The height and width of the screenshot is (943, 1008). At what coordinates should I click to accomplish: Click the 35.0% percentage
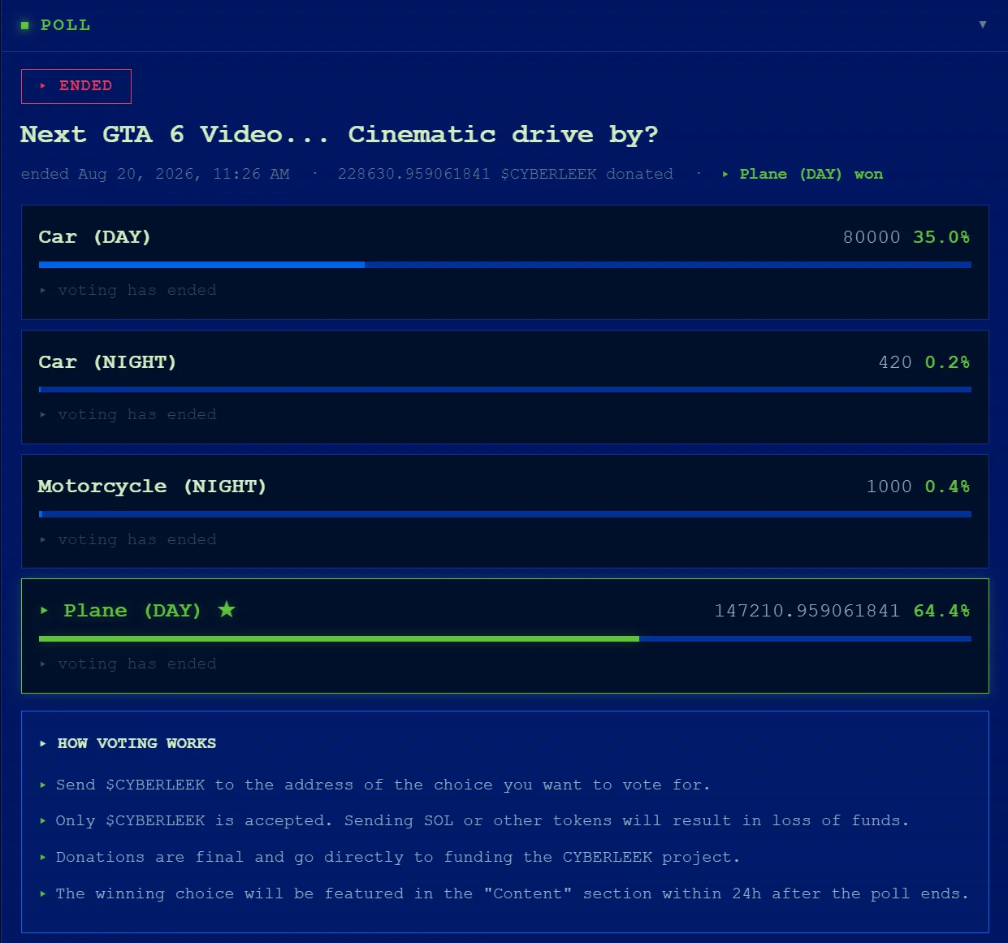tap(941, 237)
